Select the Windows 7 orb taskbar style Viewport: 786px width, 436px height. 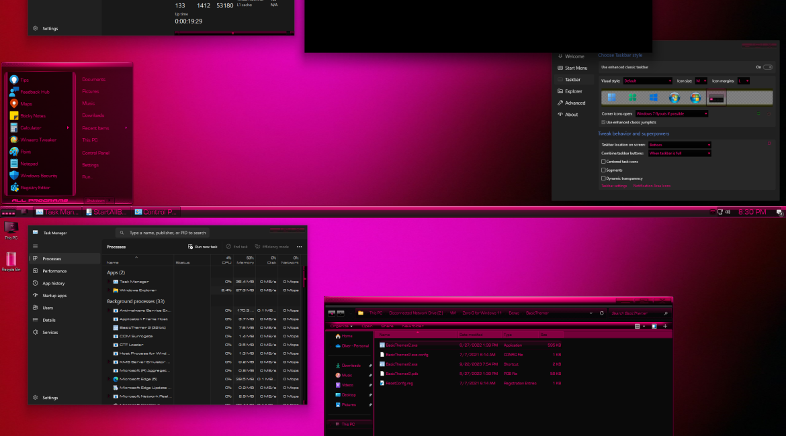(674, 98)
